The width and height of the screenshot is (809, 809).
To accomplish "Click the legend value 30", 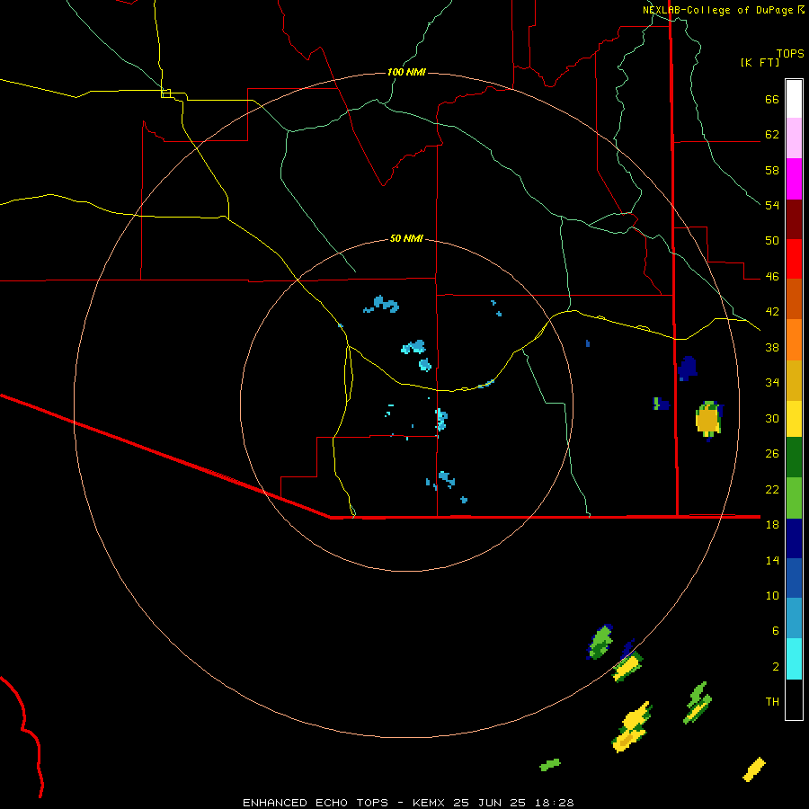I will pyautogui.click(x=772, y=418).
